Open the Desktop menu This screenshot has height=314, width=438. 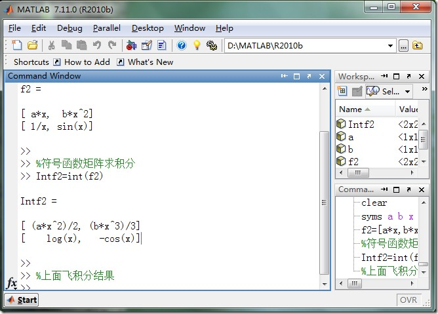(x=148, y=28)
